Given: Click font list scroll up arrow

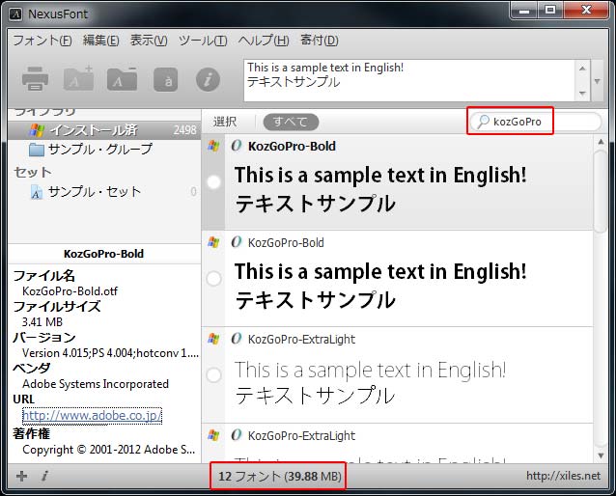Looking at the screenshot, I should 601,142.
